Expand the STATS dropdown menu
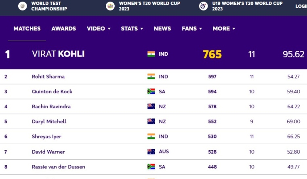The image size is (307, 179). (132, 29)
